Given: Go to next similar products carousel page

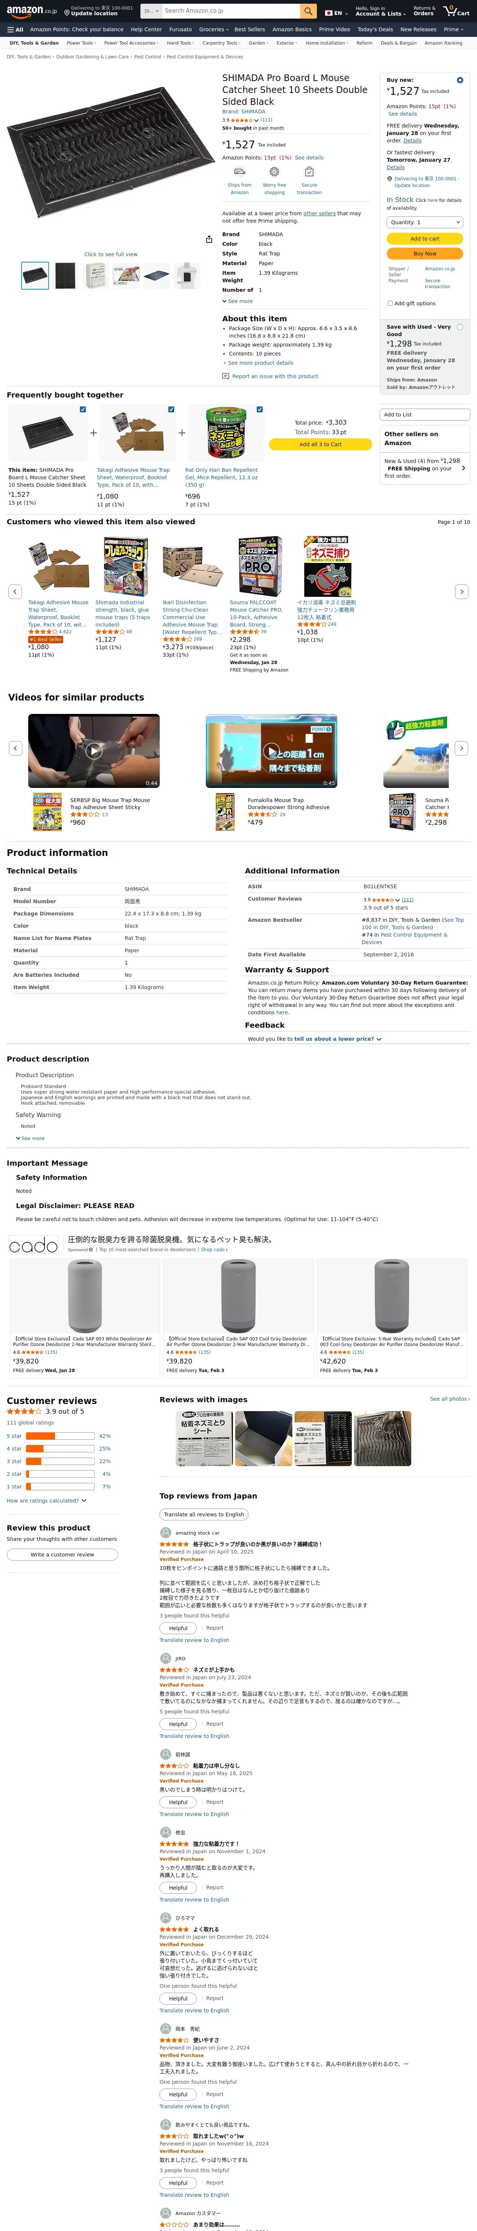Looking at the screenshot, I should click(461, 592).
